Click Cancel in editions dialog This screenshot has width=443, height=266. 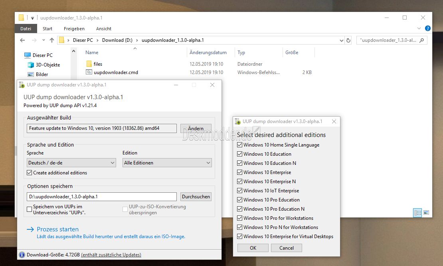click(287, 248)
